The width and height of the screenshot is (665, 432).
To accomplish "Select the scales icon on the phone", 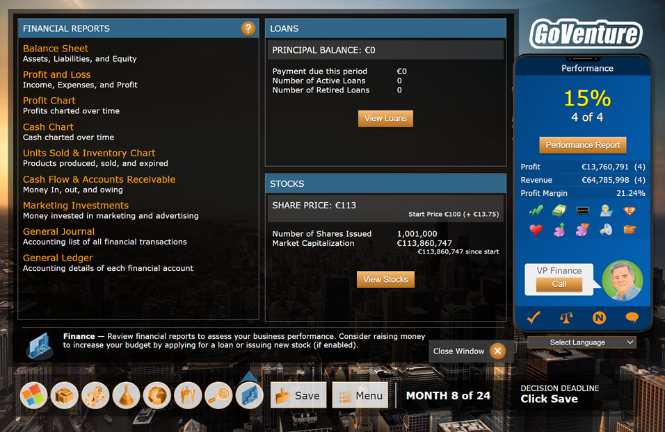I will [566, 317].
